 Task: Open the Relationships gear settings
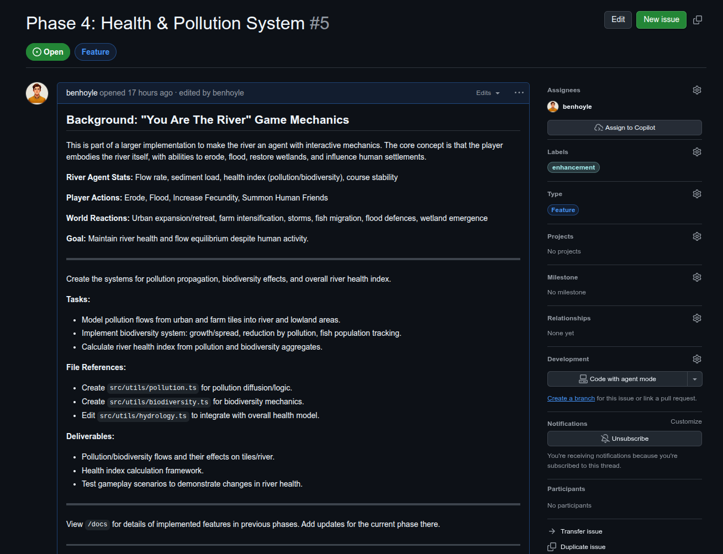tap(696, 318)
